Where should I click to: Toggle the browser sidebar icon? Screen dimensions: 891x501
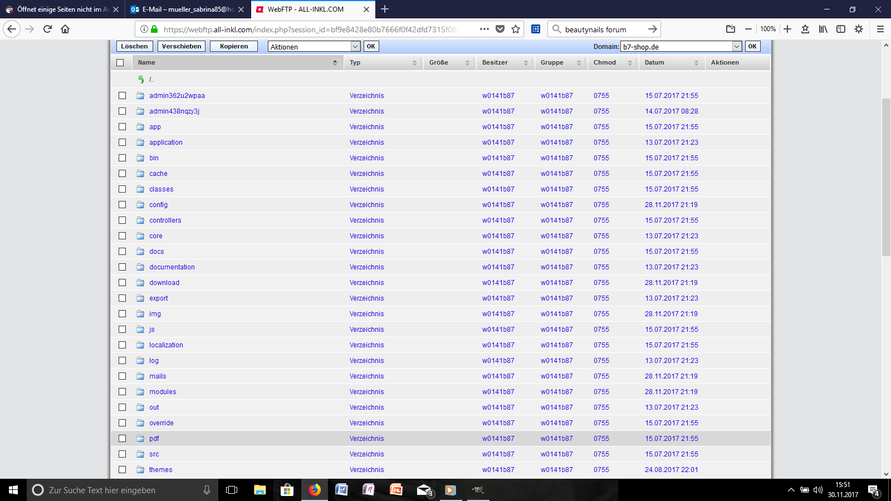pyautogui.click(x=841, y=29)
